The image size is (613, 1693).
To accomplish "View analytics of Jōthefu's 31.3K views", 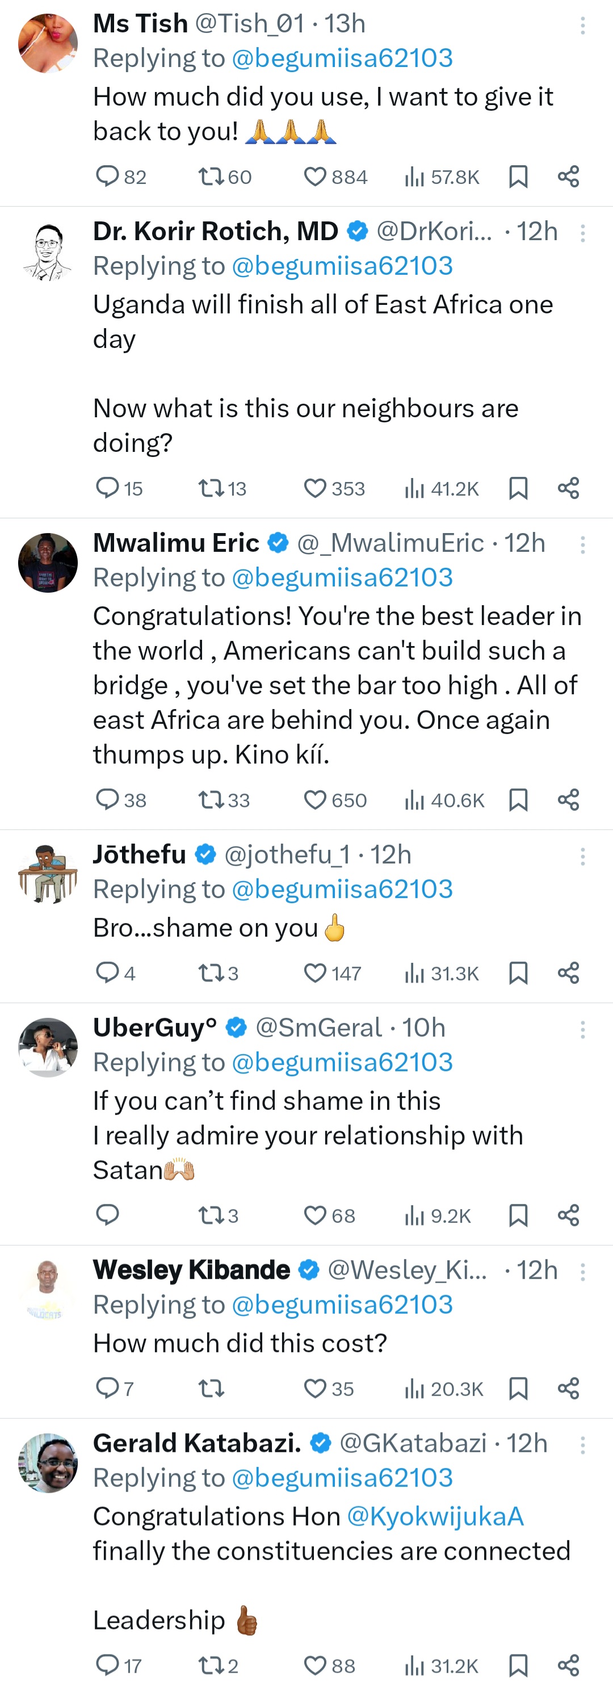I will click(442, 973).
